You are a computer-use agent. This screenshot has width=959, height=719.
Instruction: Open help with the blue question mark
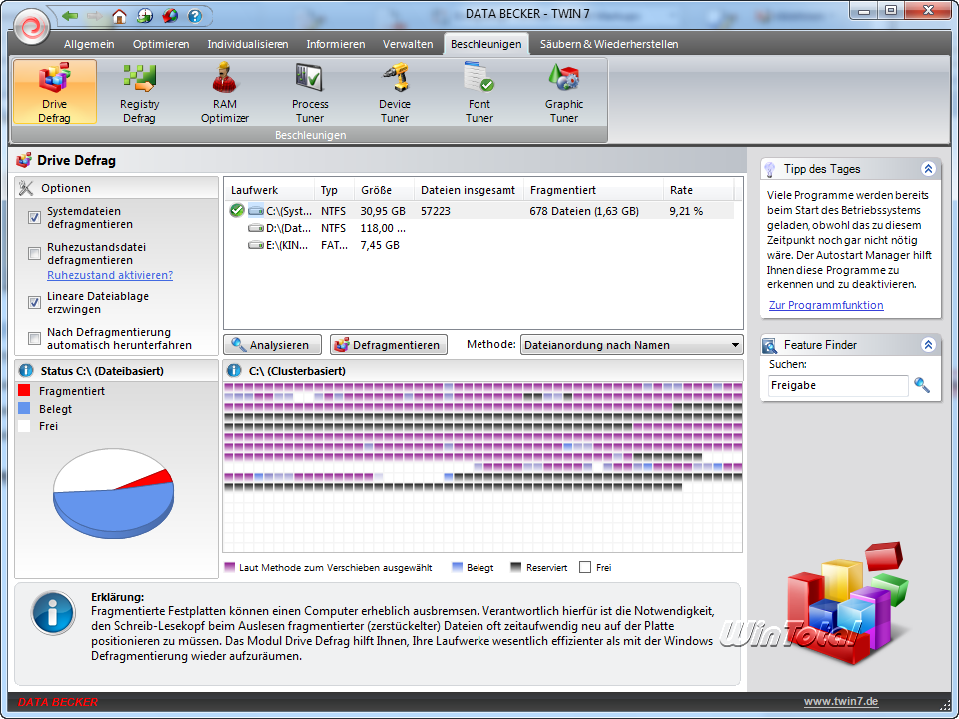tap(195, 16)
